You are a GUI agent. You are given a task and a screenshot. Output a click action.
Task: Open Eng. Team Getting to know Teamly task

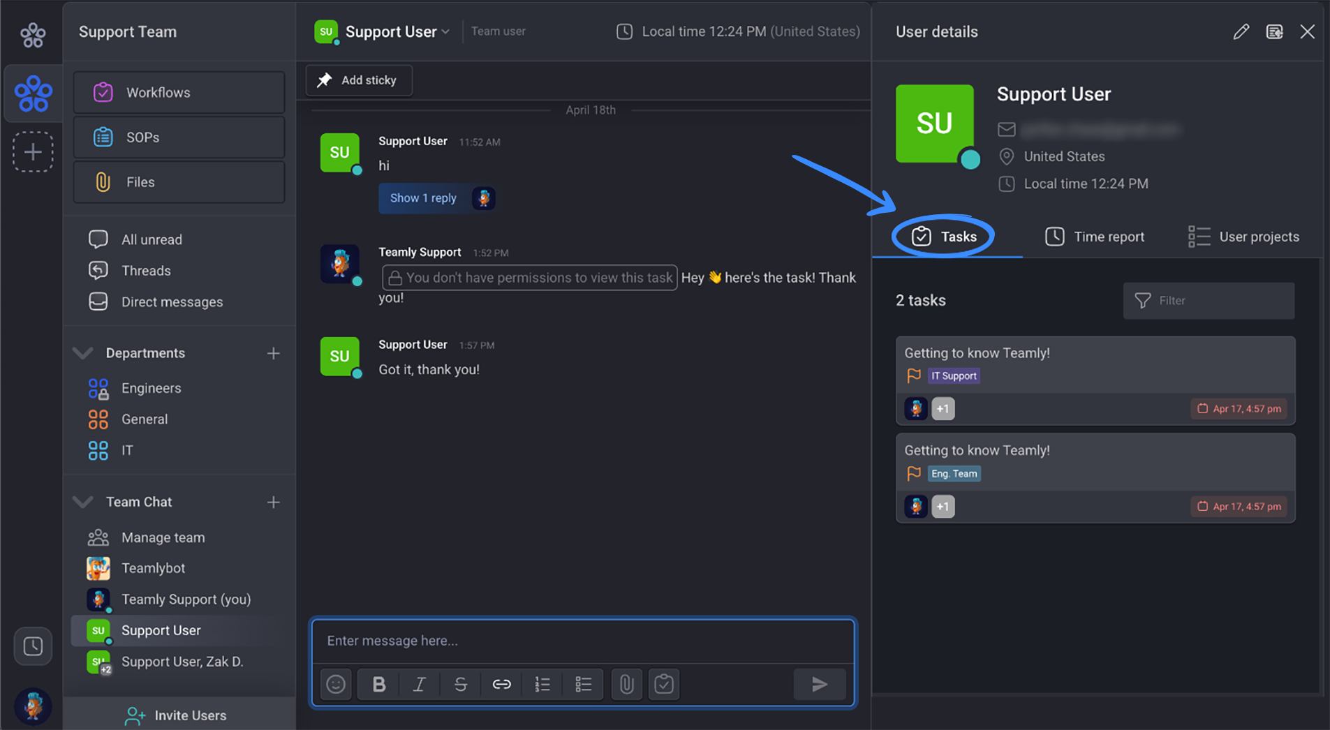pyautogui.click(x=1095, y=478)
